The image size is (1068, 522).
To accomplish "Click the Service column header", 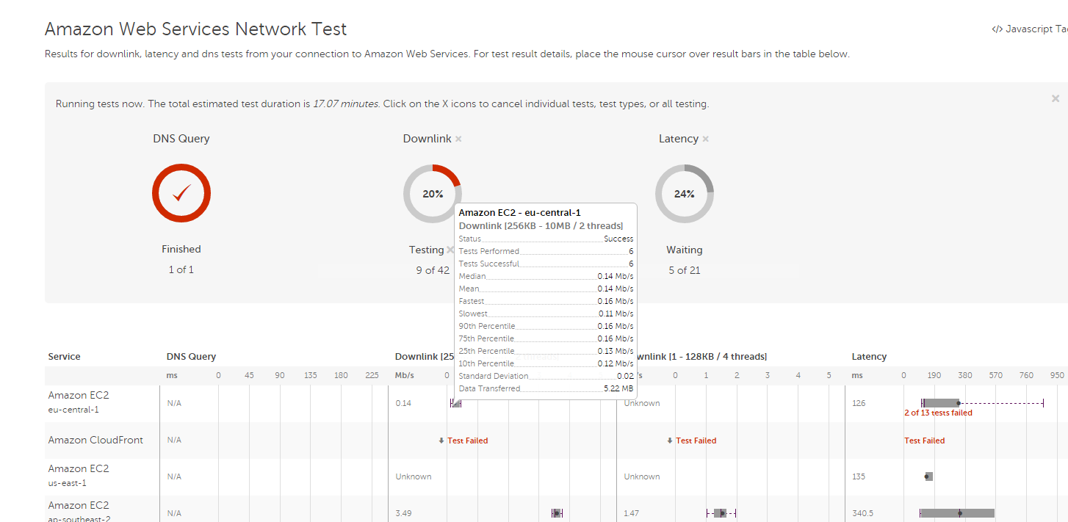I will tap(65, 357).
